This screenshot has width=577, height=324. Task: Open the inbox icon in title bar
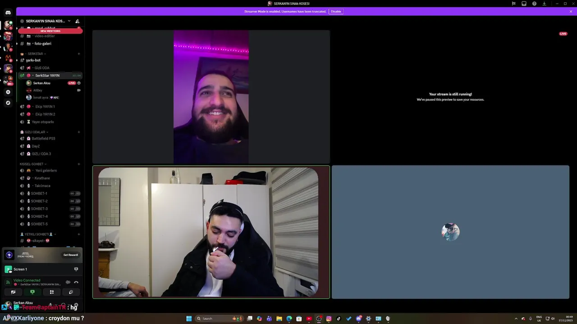tap(524, 4)
